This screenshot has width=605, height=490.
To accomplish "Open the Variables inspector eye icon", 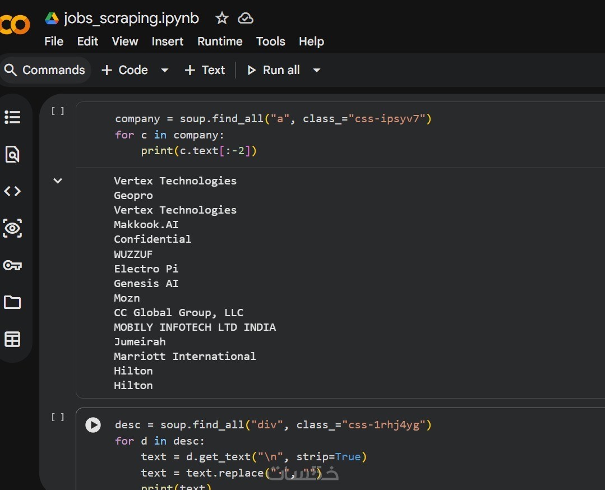I will coord(12,228).
